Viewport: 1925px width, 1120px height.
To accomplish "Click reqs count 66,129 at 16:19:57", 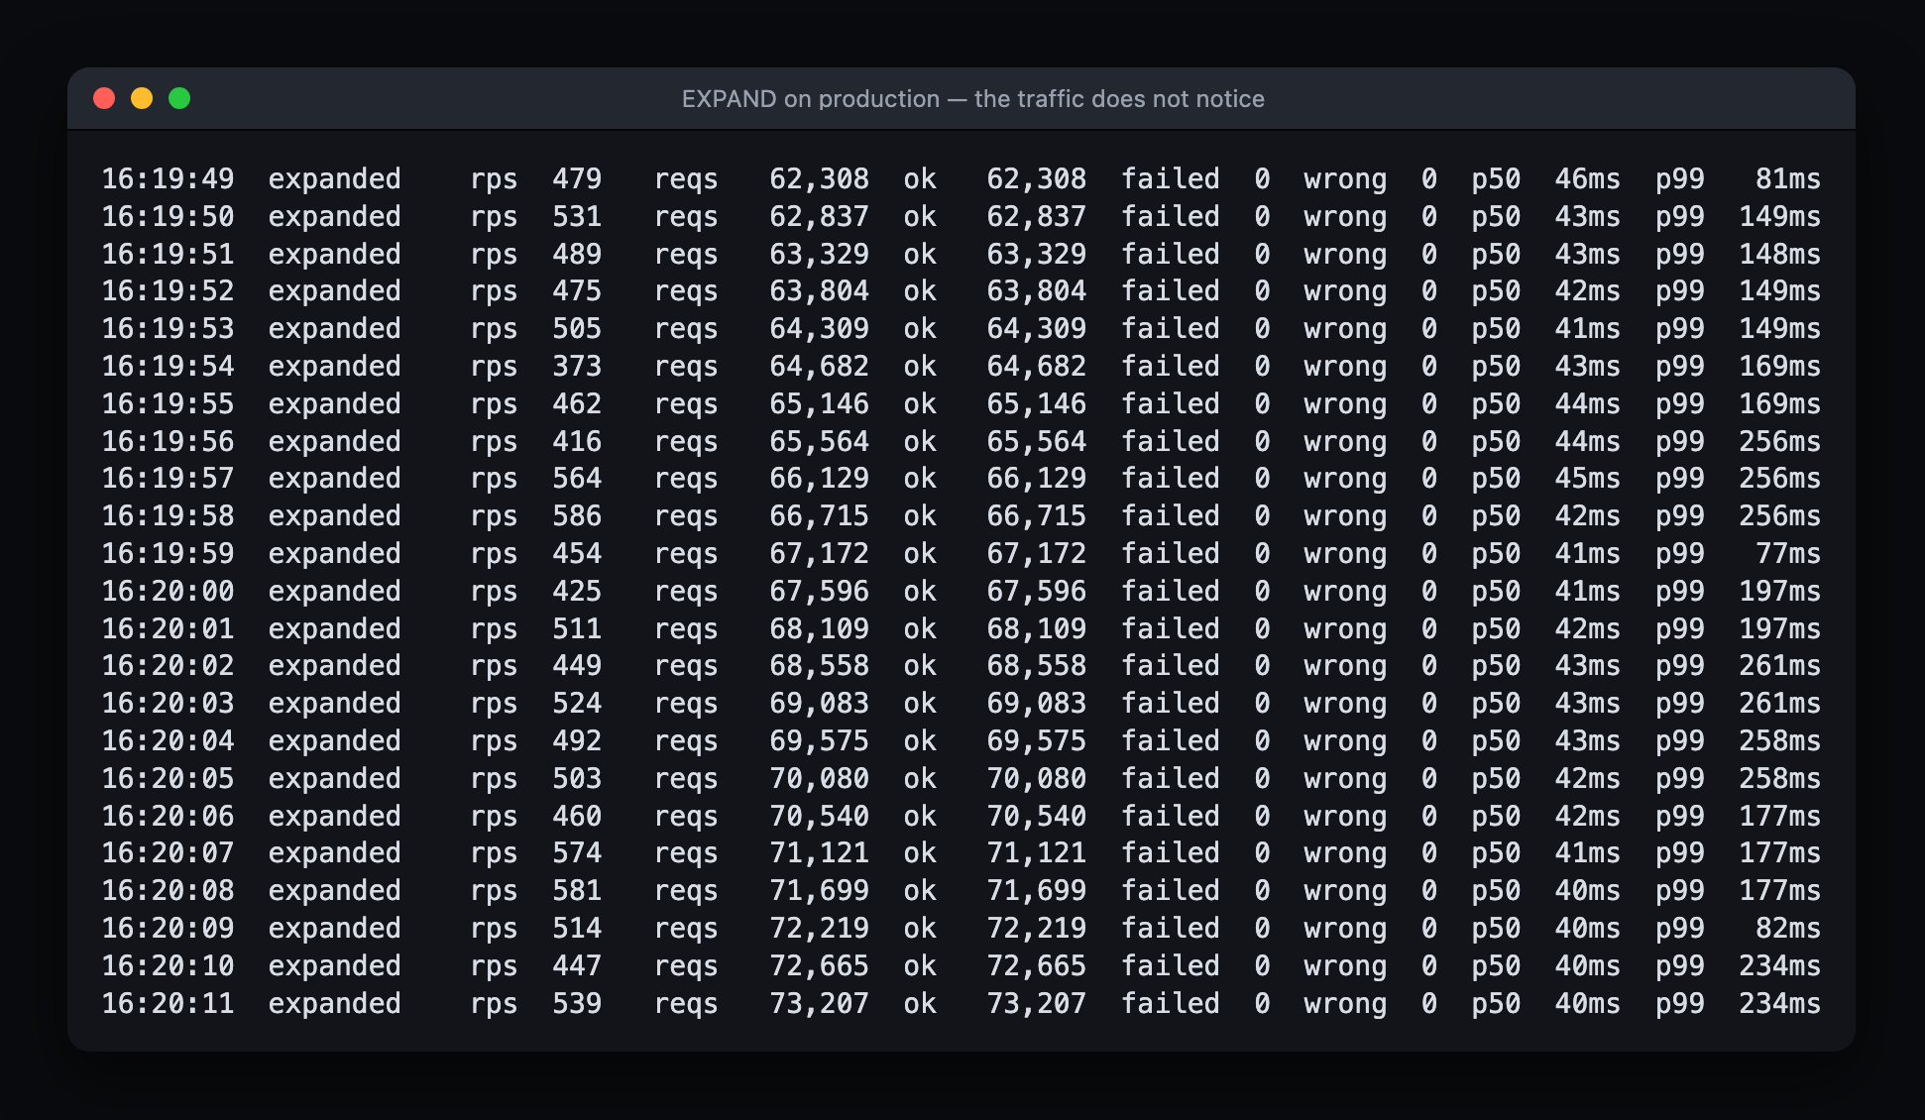I will tap(819, 479).
